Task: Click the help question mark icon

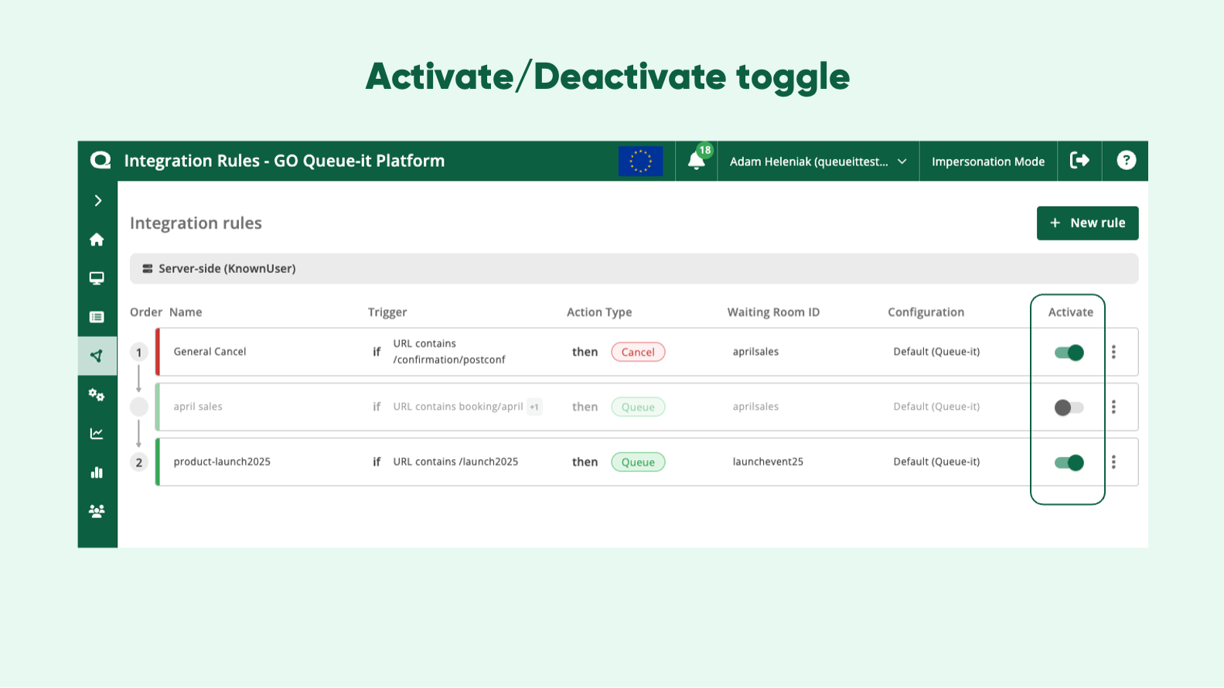Action: (x=1126, y=160)
